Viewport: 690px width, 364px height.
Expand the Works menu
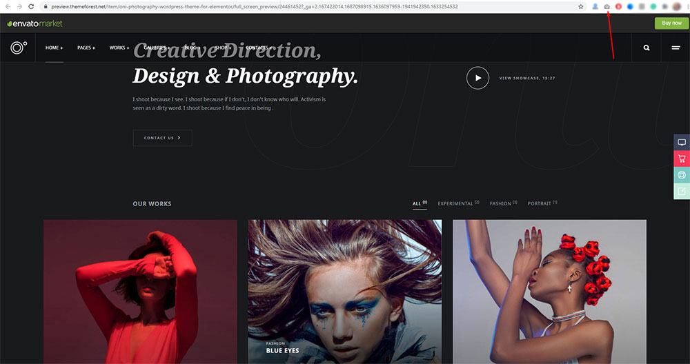pyautogui.click(x=119, y=48)
